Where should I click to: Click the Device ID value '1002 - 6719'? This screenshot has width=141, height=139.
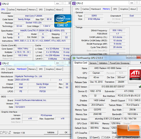[95, 91]
